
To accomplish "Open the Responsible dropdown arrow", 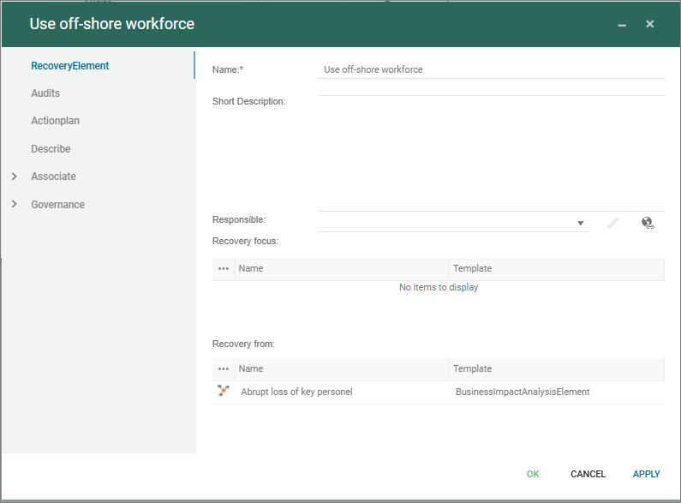I will coord(580,224).
